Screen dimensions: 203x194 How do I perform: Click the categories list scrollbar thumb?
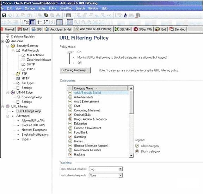coord(131,102)
